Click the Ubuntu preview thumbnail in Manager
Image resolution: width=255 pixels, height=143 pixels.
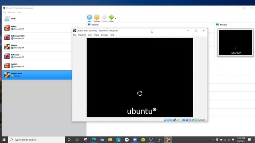click(x=235, y=43)
